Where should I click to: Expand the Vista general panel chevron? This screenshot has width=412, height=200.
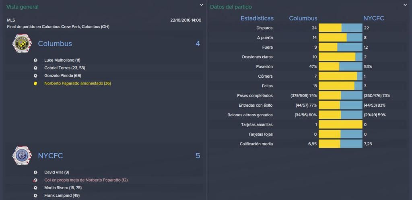click(x=201, y=5)
